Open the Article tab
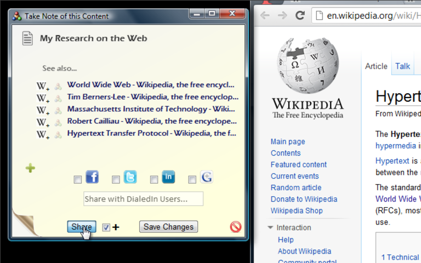The image size is (421, 263). [376, 66]
